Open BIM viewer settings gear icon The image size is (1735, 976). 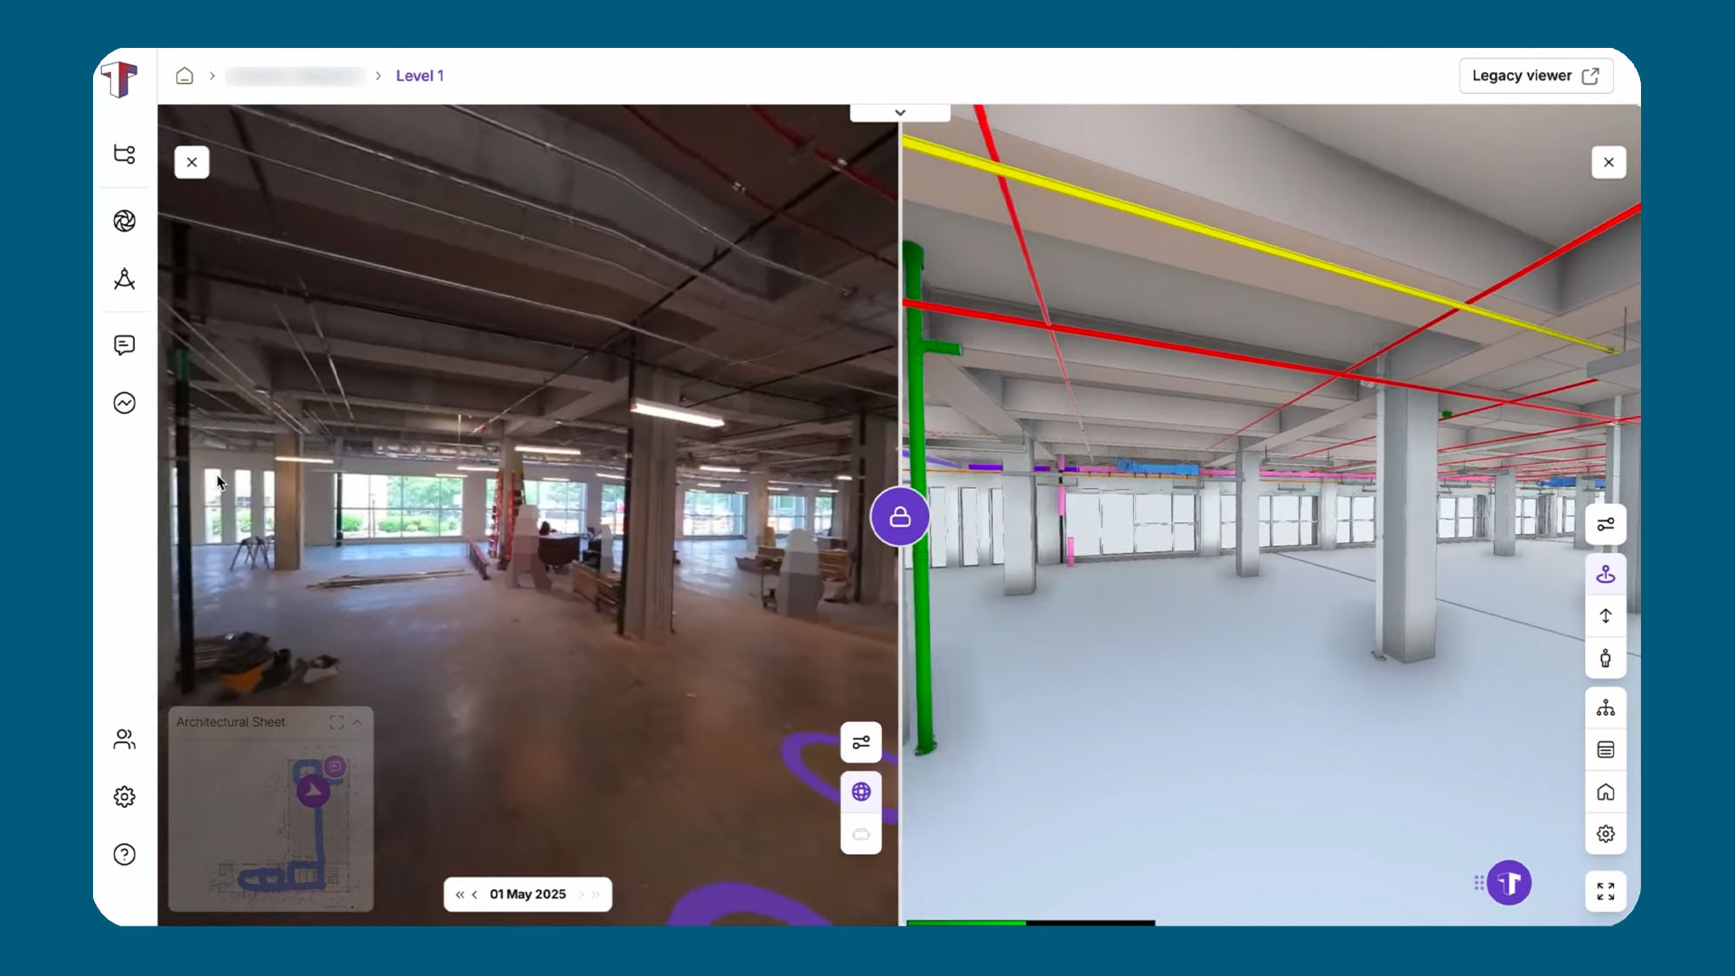point(1606,833)
